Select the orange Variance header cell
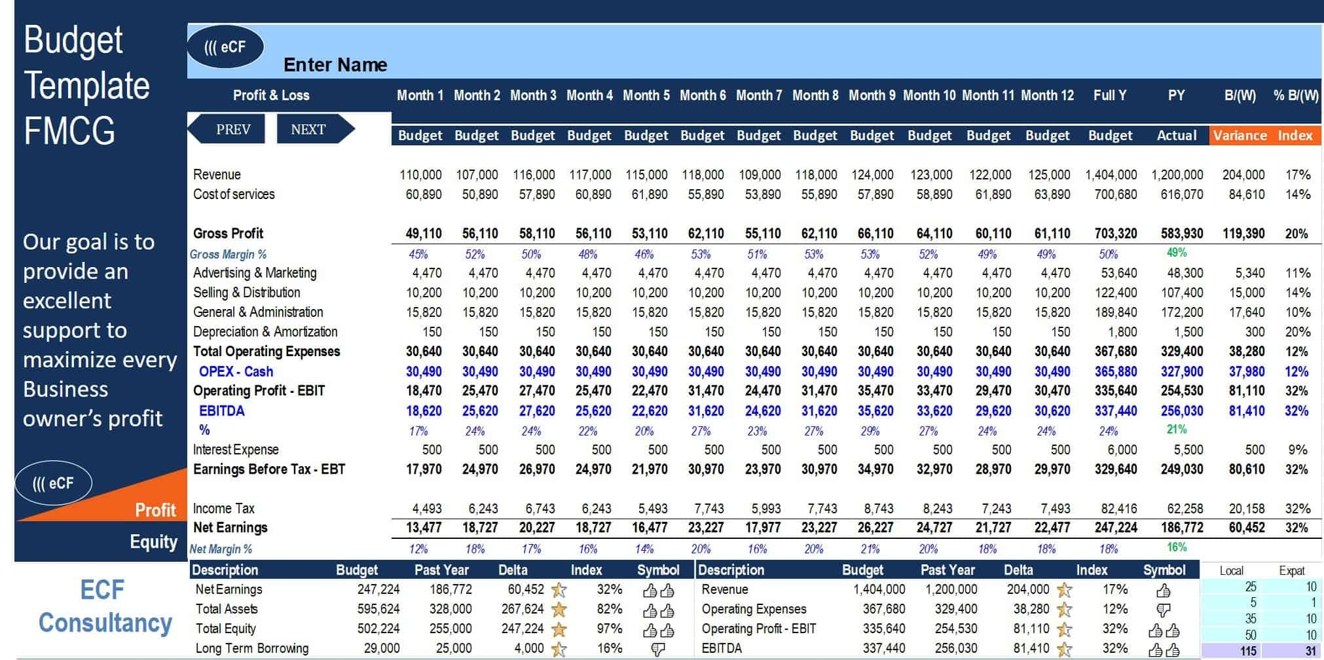1324x660 pixels. (1240, 136)
